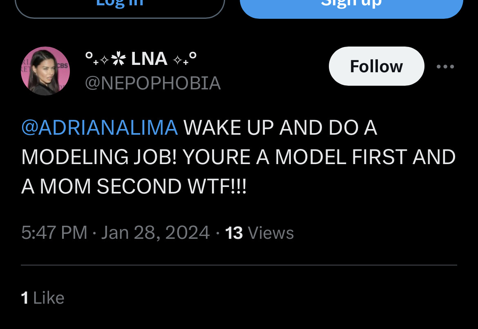Open the @NEPOPHOBIA handle
The height and width of the screenshot is (329, 478).
pos(153,83)
